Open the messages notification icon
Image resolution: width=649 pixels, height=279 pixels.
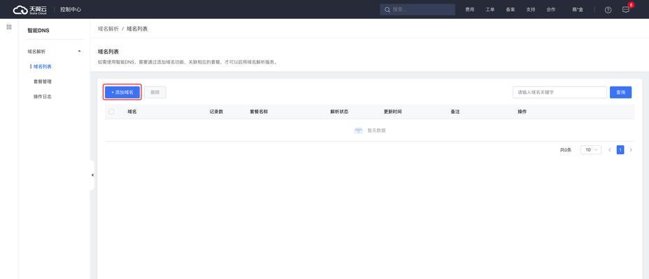626,10
